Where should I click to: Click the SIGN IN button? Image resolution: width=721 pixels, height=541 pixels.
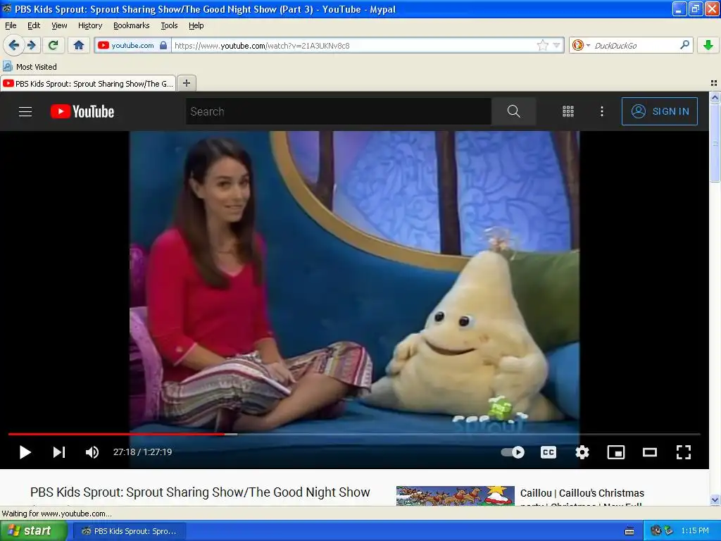(659, 111)
